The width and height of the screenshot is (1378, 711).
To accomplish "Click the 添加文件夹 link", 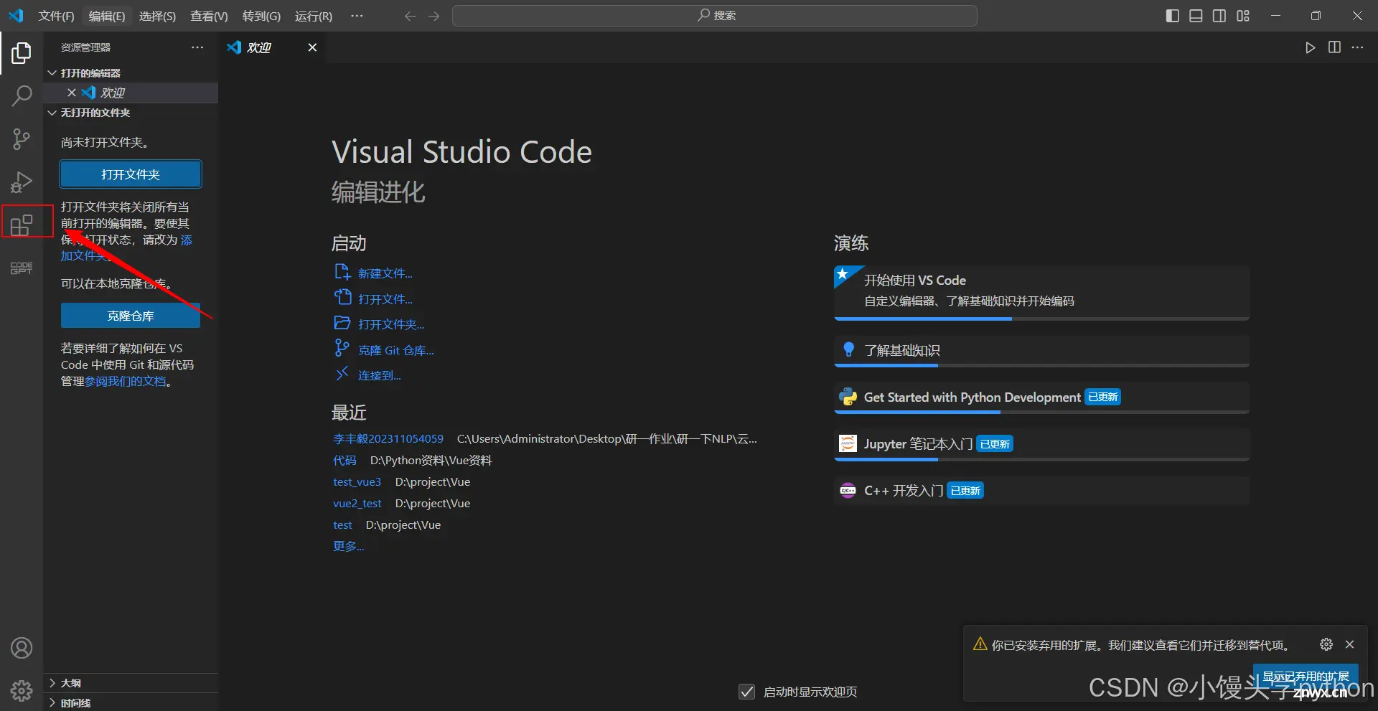I will click(126, 248).
